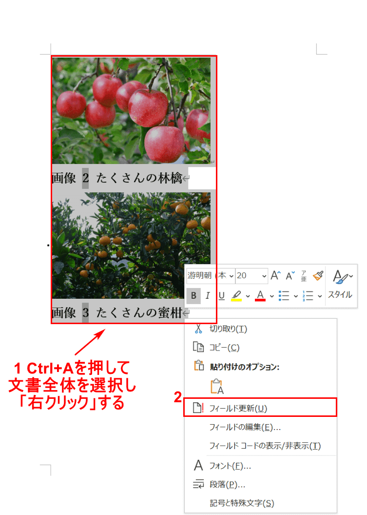367x515 pixels.
Task: Click the red apples image
Action: coord(132,111)
